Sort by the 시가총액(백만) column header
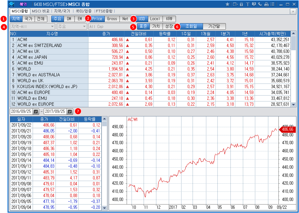This screenshot has width=299, height=213. pyautogui.click(x=273, y=34)
